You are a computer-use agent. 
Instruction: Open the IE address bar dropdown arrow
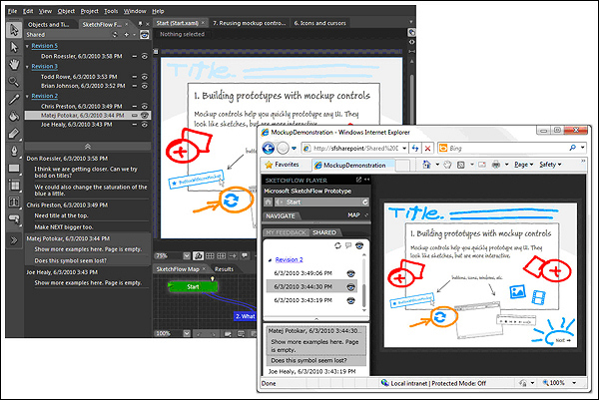(x=404, y=148)
